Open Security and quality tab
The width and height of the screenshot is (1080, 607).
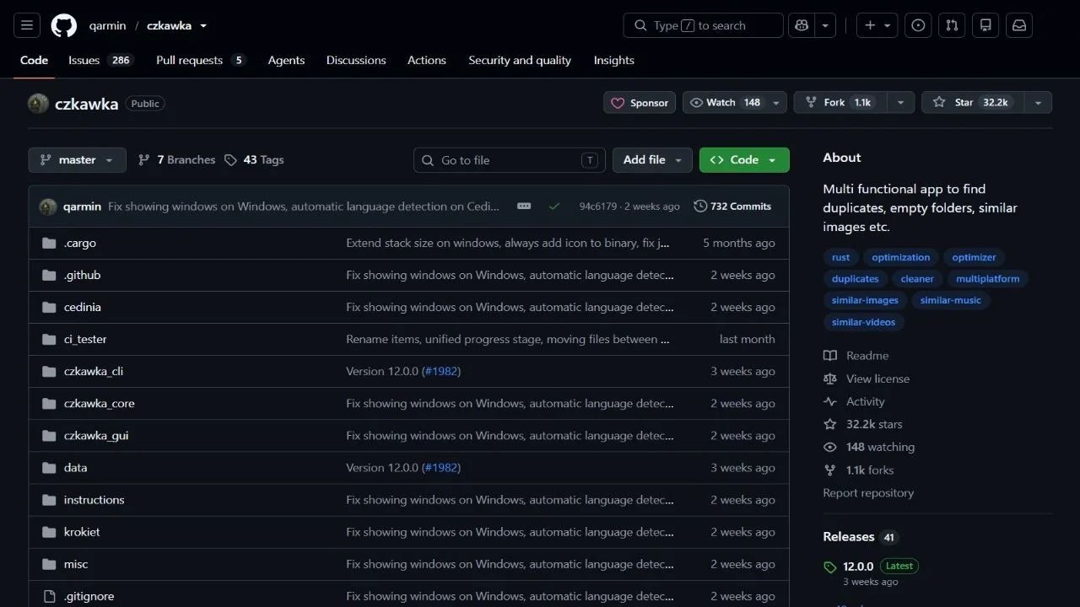520,61
